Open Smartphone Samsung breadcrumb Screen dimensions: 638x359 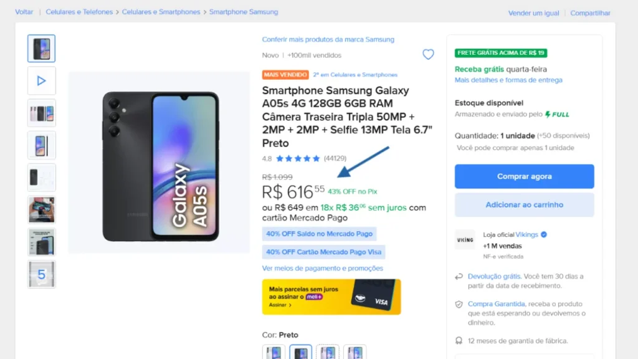[244, 12]
